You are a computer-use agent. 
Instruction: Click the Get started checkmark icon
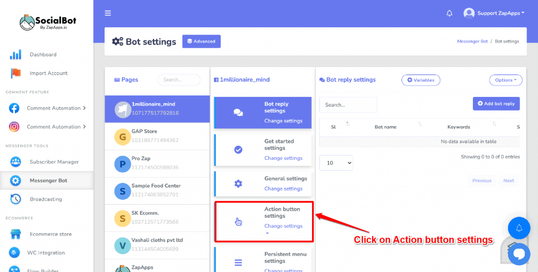click(238, 149)
